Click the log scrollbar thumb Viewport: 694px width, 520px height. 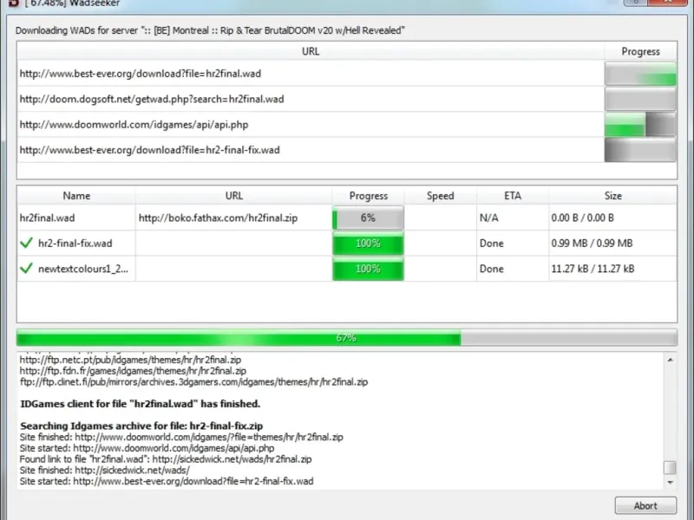(x=670, y=467)
